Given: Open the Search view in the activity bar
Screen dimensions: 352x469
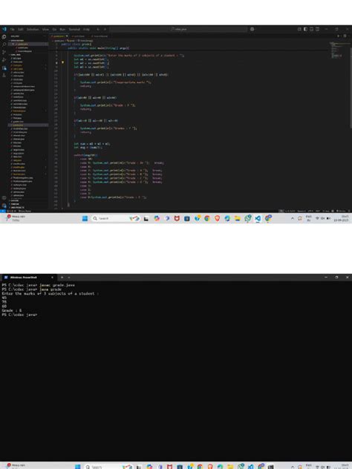Looking at the screenshot, I should (4, 45).
